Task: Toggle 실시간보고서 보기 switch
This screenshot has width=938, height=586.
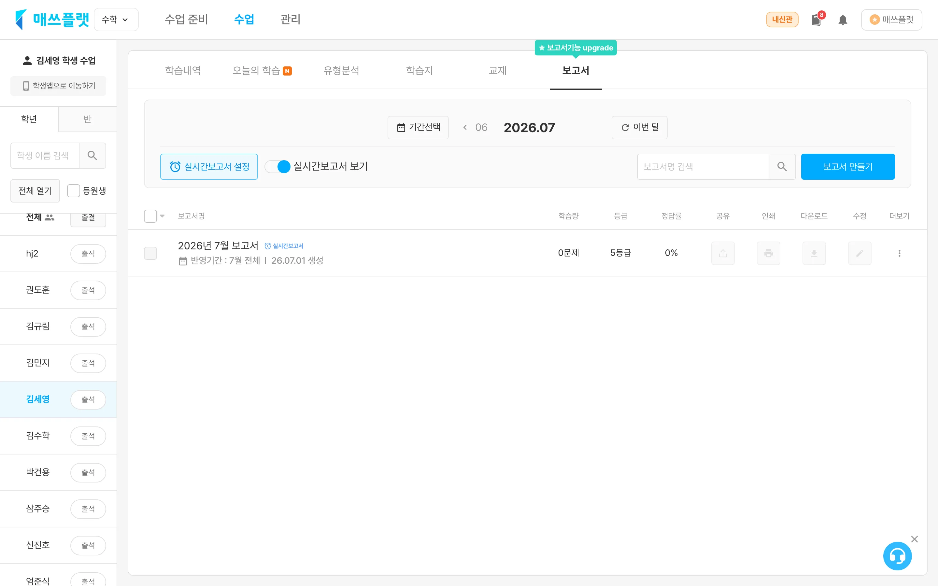Action: 277,167
